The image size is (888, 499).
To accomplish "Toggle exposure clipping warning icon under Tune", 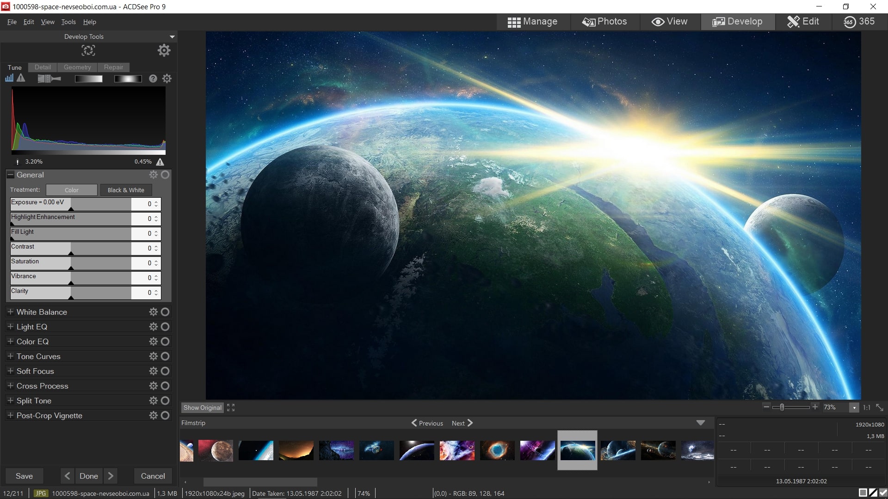I will tap(21, 78).
